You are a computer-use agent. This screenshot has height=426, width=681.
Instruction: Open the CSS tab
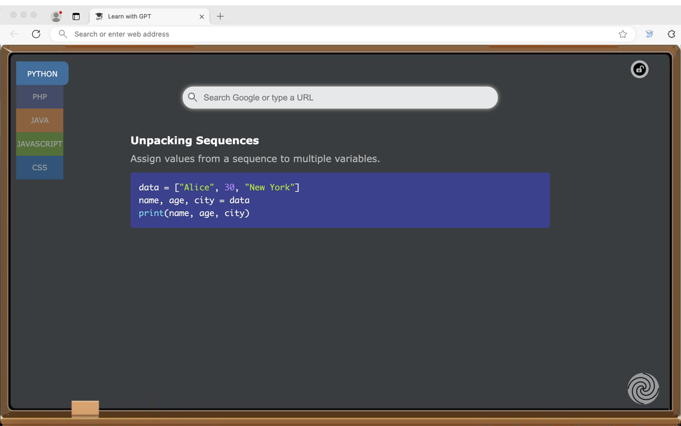39,167
